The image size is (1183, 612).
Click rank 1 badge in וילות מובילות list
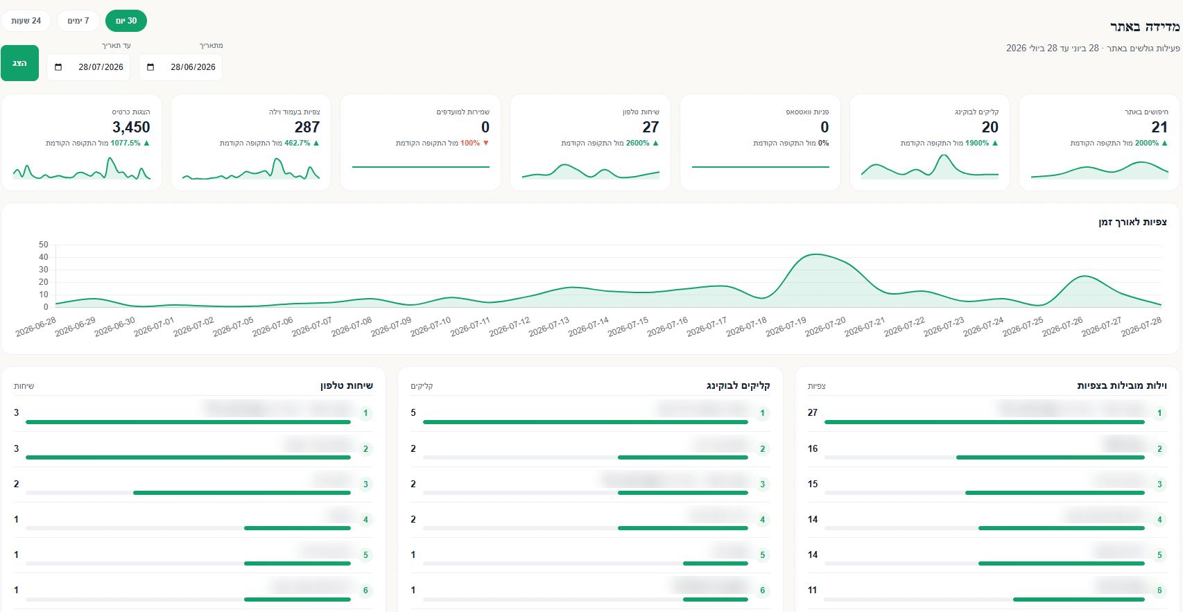pos(1159,413)
